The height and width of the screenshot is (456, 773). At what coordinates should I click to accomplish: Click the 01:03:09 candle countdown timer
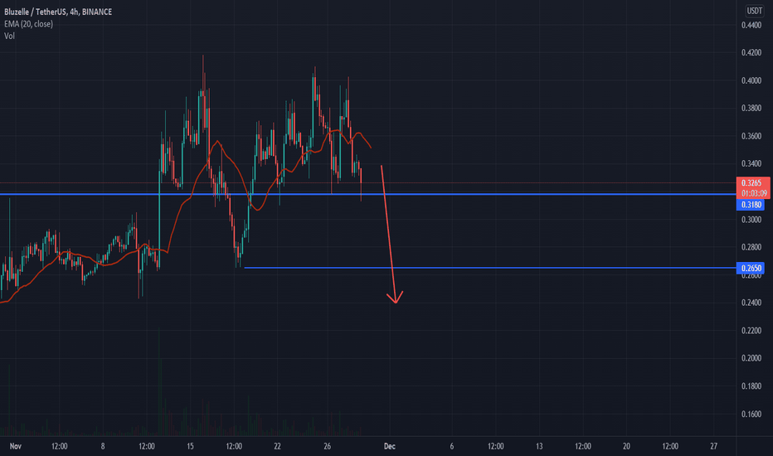[753, 193]
